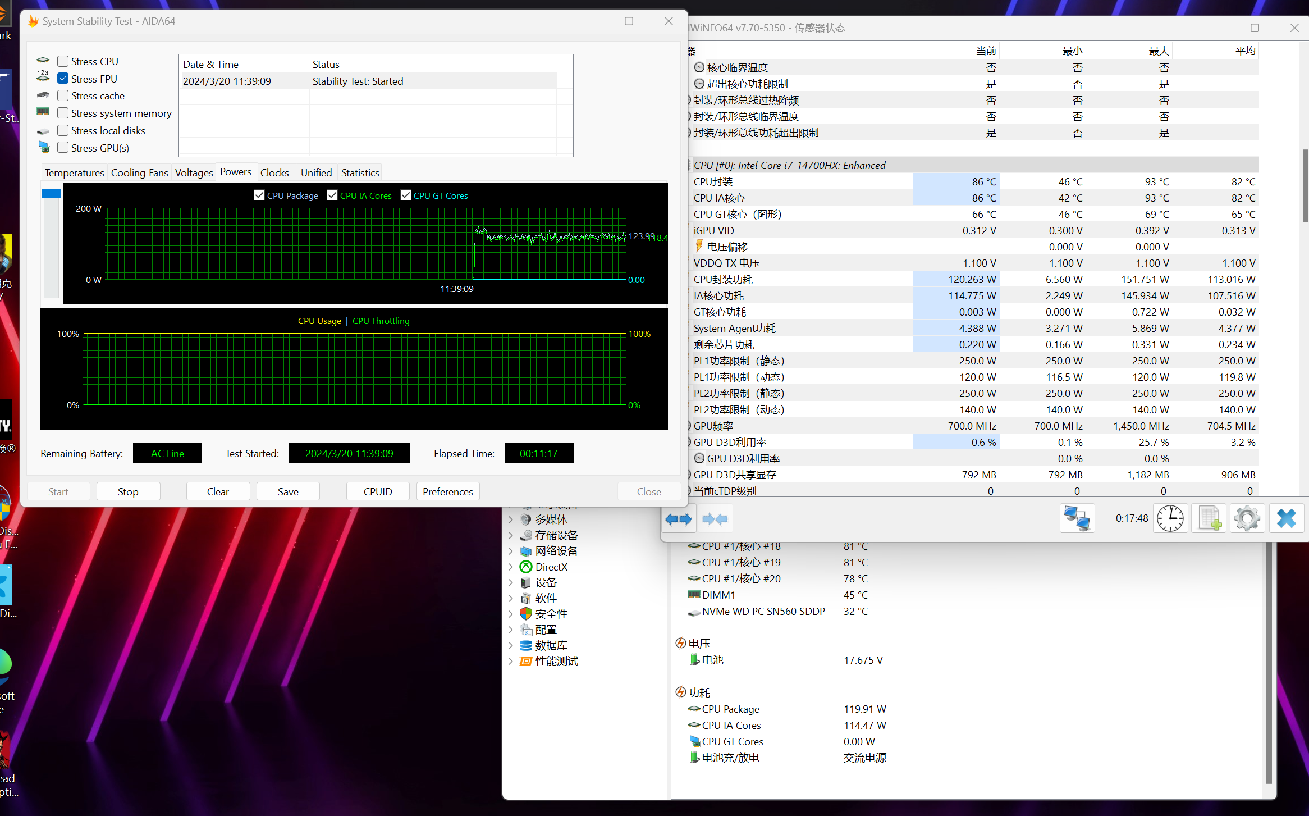Click the HWiNFO expand columns arrows icon

[x=678, y=519]
